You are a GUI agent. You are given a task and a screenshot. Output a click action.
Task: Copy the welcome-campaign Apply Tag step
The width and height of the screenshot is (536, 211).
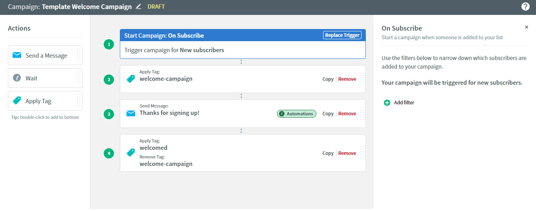(328, 79)
